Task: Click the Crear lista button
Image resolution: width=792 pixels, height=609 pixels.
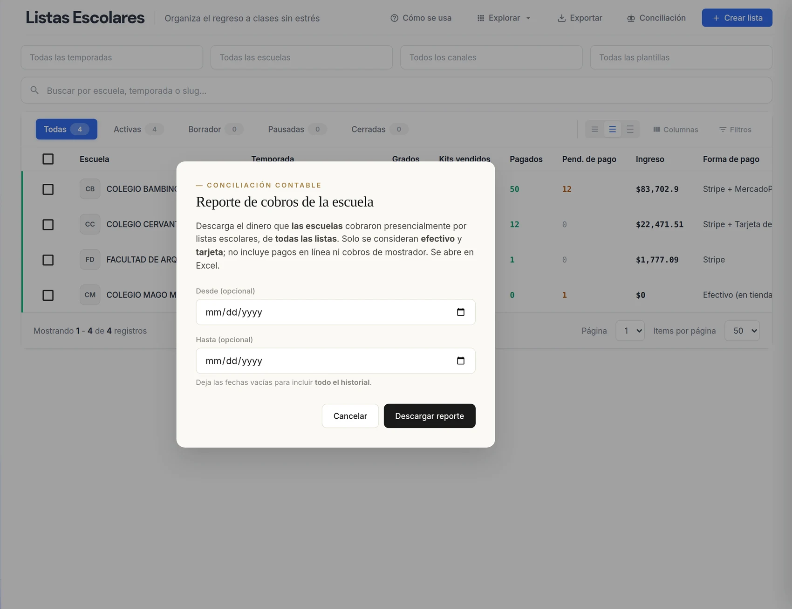Action: pos(737,18)
